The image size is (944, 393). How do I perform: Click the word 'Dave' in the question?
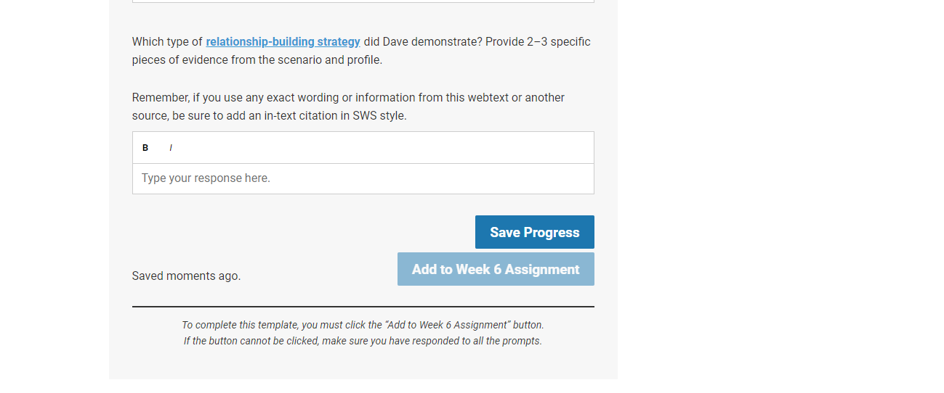point(396,42)
